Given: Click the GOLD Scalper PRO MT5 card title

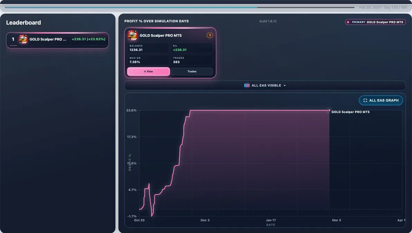Looking at the screenshot, I should 160,36.
